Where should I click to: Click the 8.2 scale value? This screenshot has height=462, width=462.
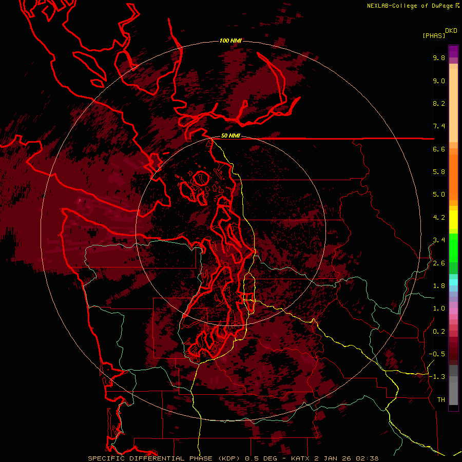(439, 103)
